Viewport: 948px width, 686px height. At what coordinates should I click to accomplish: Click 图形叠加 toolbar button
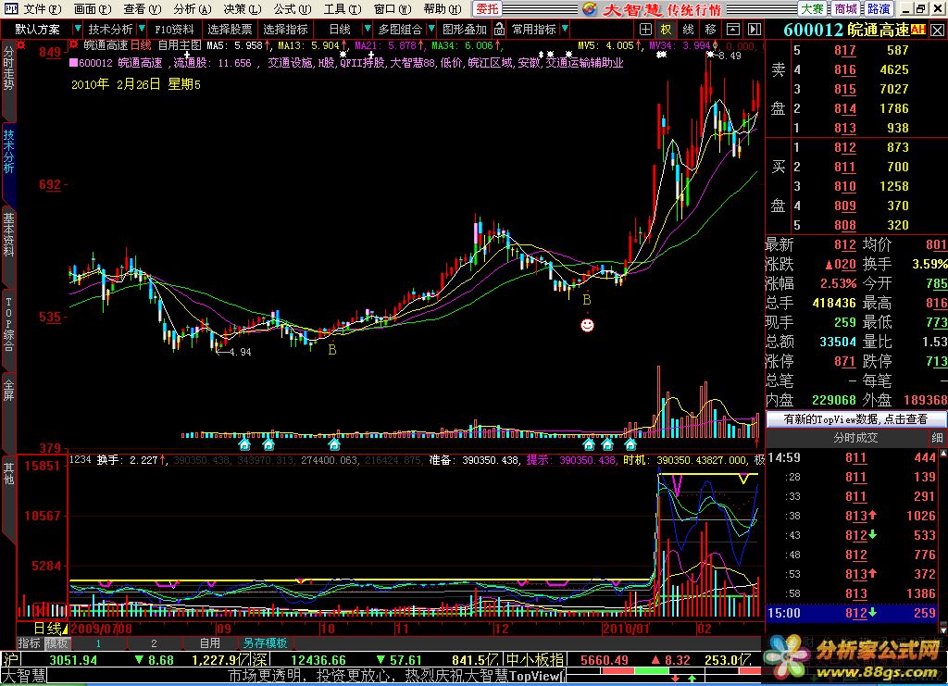(465, 29)
